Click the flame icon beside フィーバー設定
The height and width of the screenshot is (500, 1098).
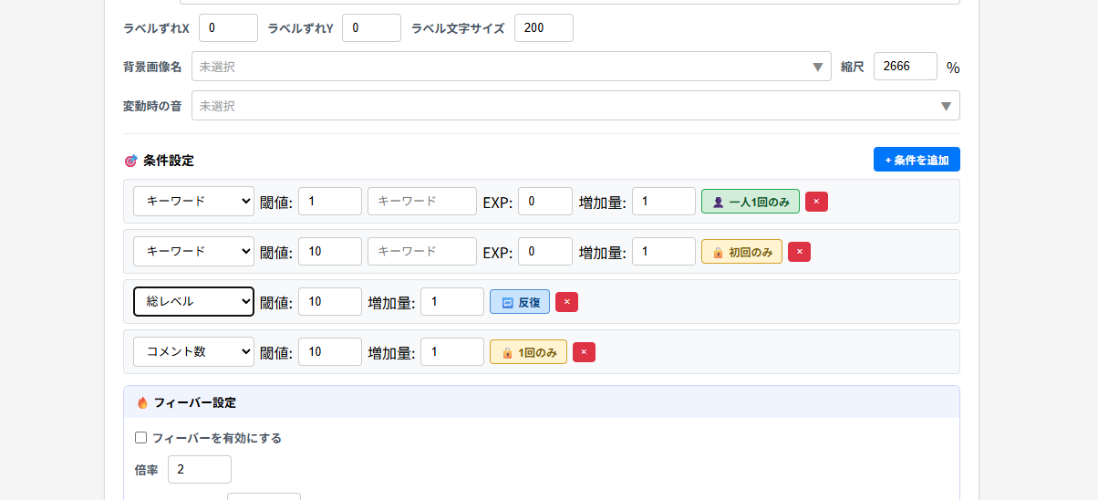pos(142,402)
